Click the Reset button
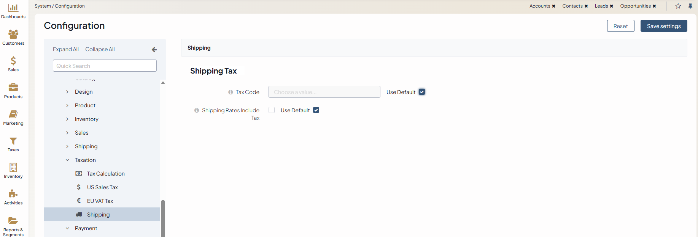This screenshot has width=698, height=237. click(x=621, y=26)
